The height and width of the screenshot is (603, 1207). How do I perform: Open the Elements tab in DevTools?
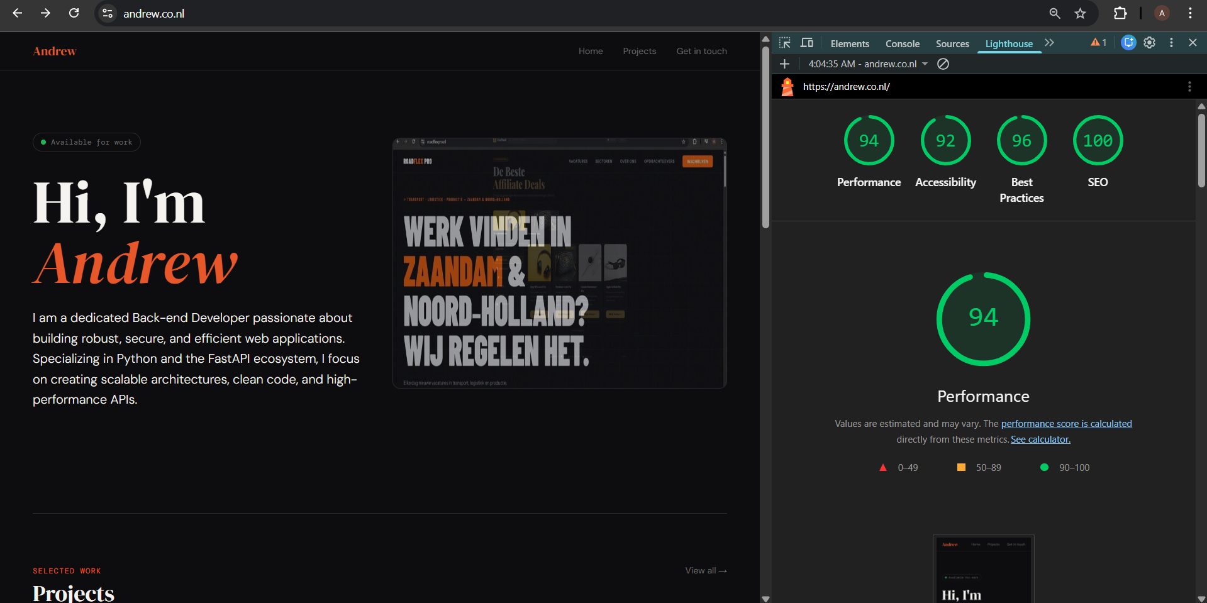coord(850,43)
